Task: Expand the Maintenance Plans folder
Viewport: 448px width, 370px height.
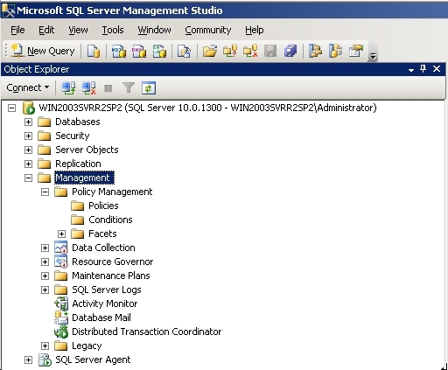Action: pos(45,276)
